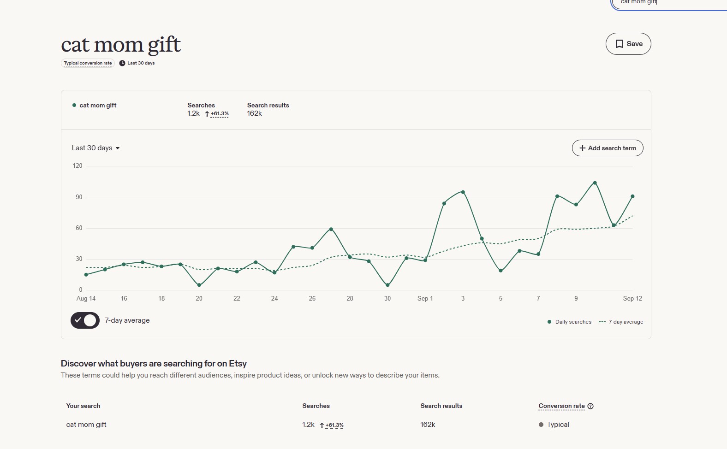
Task: Click the Daily searches legend marker
Action: 549,322
